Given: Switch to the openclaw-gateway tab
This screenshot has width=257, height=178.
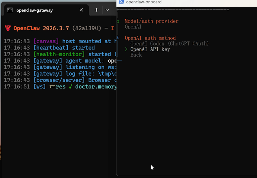Looking at the screenshot, I should click(34, 10).
